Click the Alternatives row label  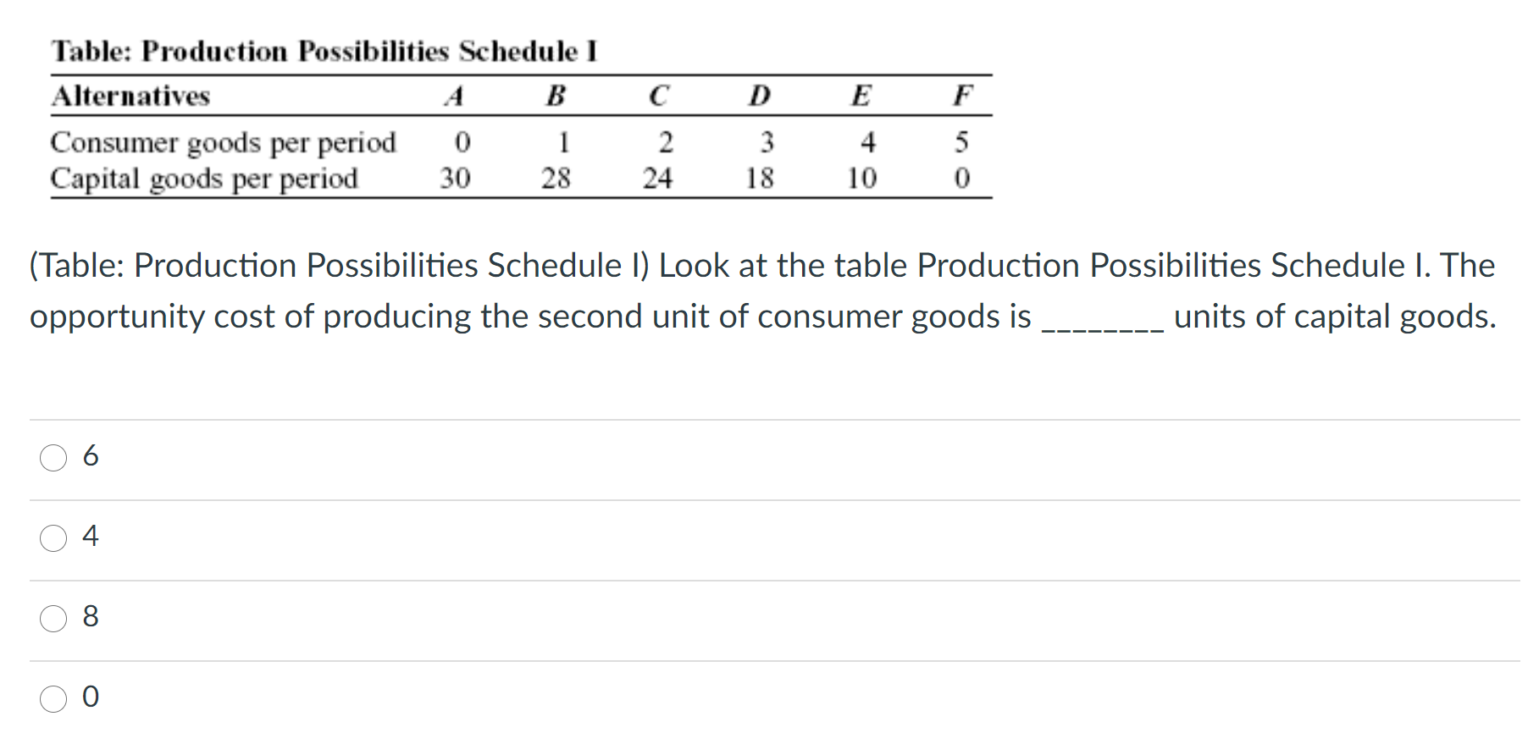130,96
